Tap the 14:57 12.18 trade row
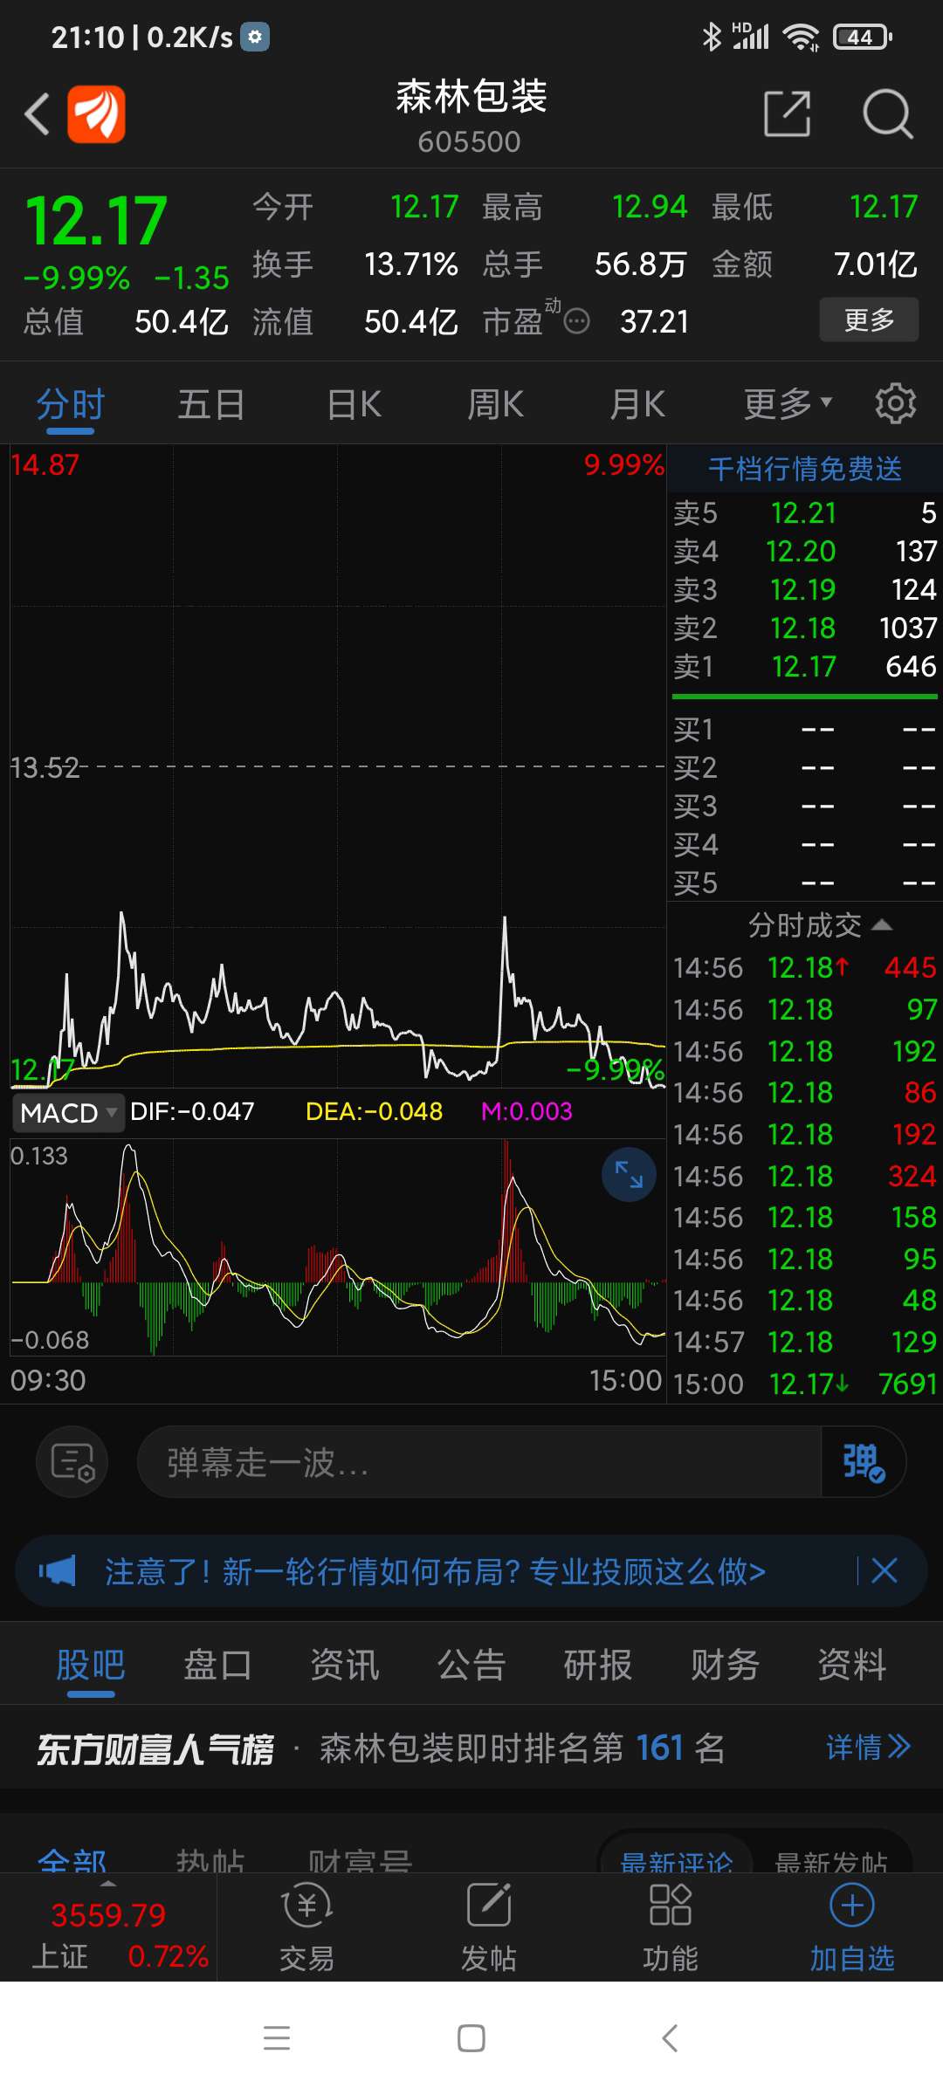The width and height of the screenshot is (943, 2095). pos(804,1342)
